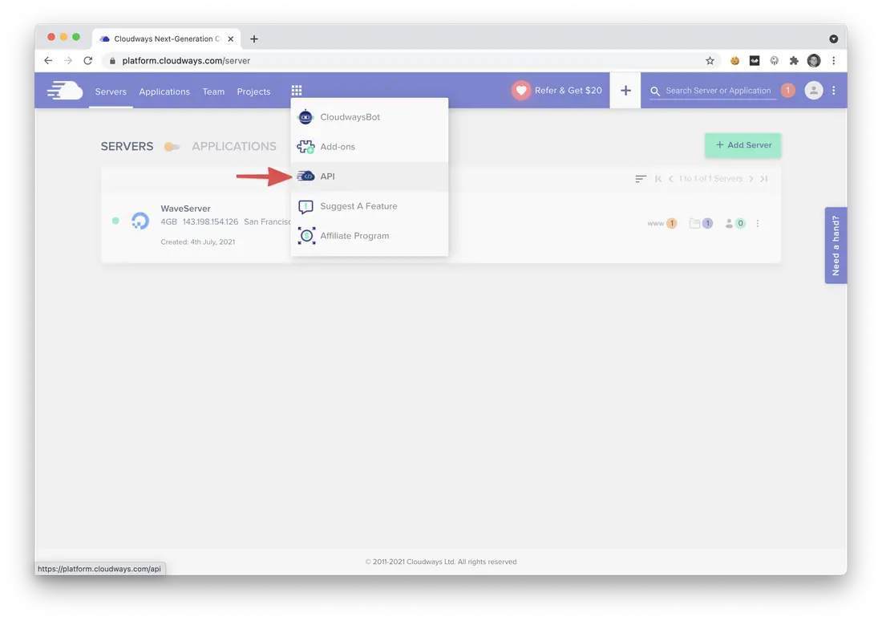The image size is (882, 621).
Task: Reload the page with refresh icon
Action: [x=87, y=60]
